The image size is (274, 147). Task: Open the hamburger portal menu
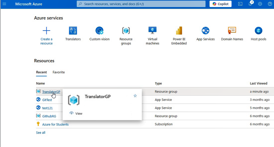click(4, 4)
